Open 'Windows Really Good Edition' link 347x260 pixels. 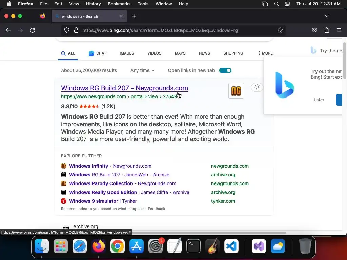click(129, 192)
